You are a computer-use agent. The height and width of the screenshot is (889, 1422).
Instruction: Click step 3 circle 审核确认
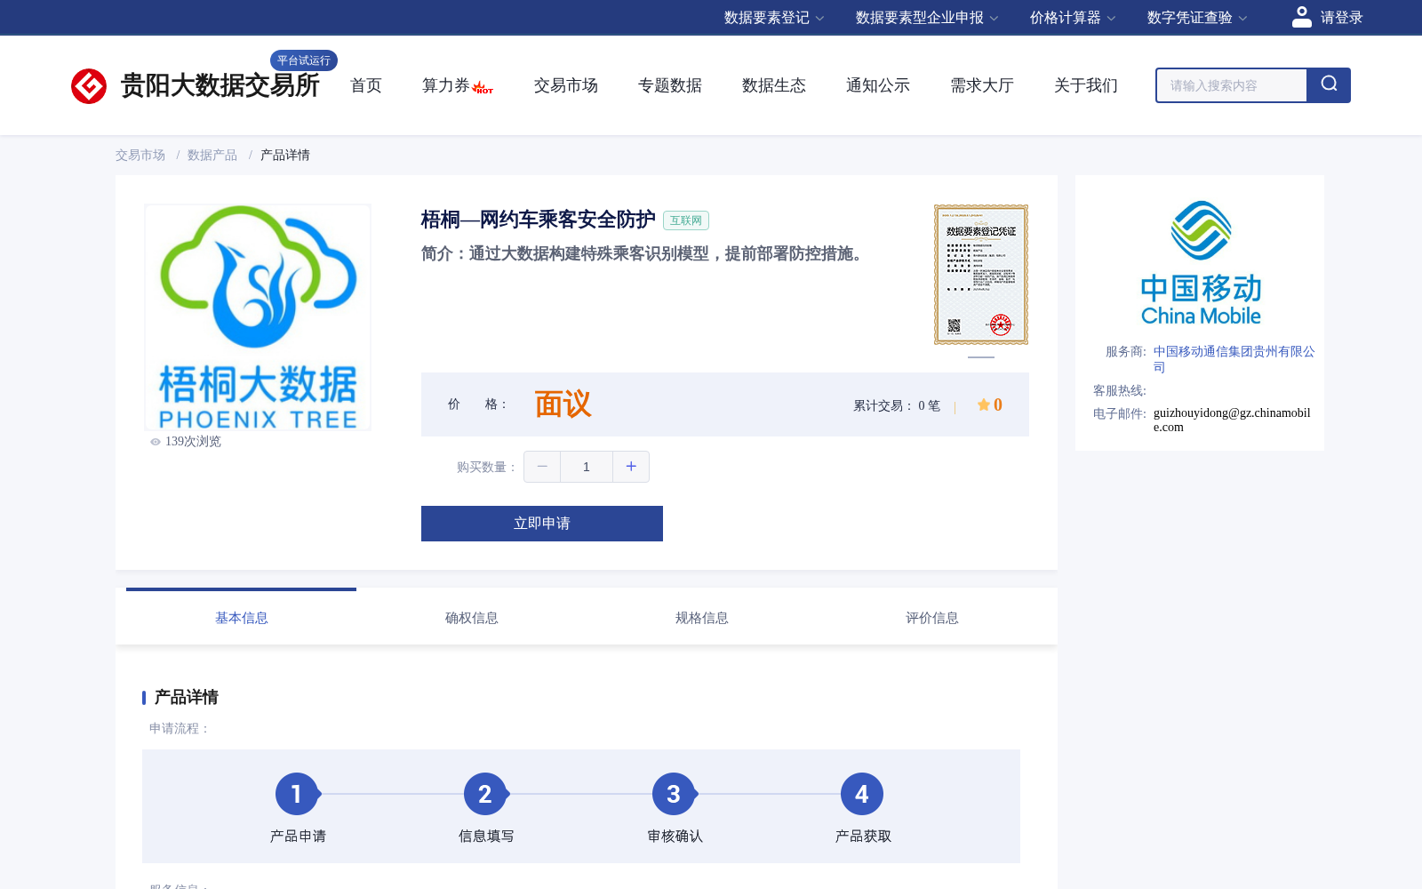click(x=674, y=794)
